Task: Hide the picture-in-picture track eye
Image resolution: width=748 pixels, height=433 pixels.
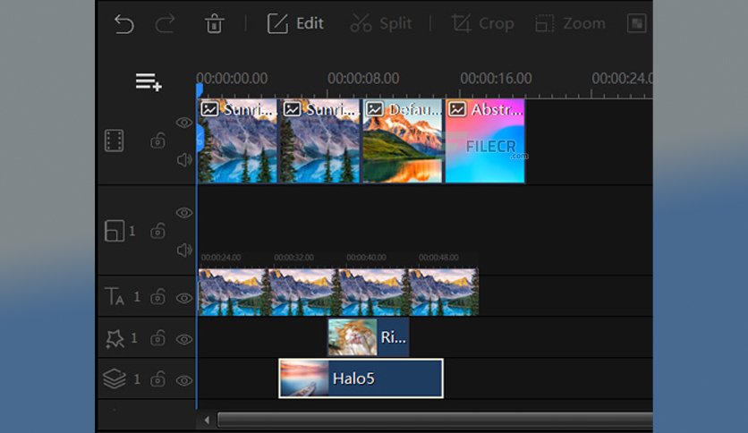Action: 184,213
